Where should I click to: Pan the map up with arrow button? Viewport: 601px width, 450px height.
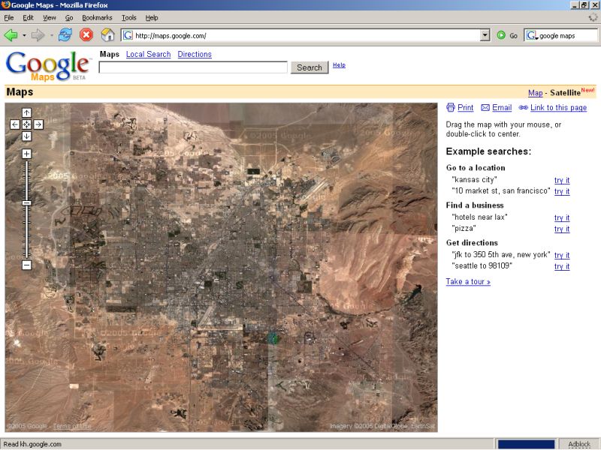(26, 112)
